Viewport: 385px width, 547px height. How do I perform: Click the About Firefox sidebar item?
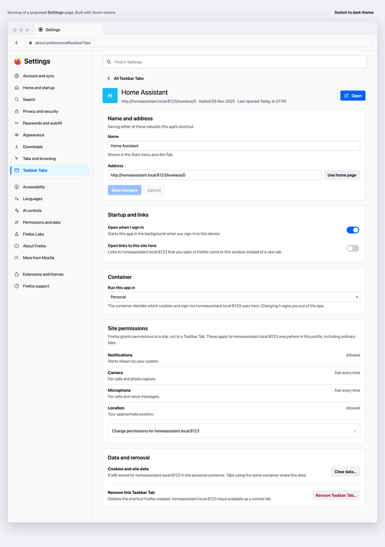[x=50, y=246]
